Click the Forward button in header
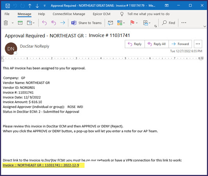Viewport: 208px width, 176px height. pyautogui.click(x=180, y=44)
